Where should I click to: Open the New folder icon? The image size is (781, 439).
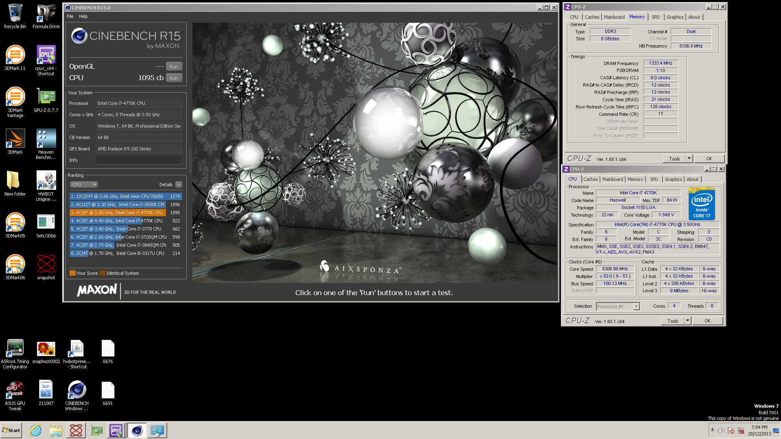(x=15, y=183)
